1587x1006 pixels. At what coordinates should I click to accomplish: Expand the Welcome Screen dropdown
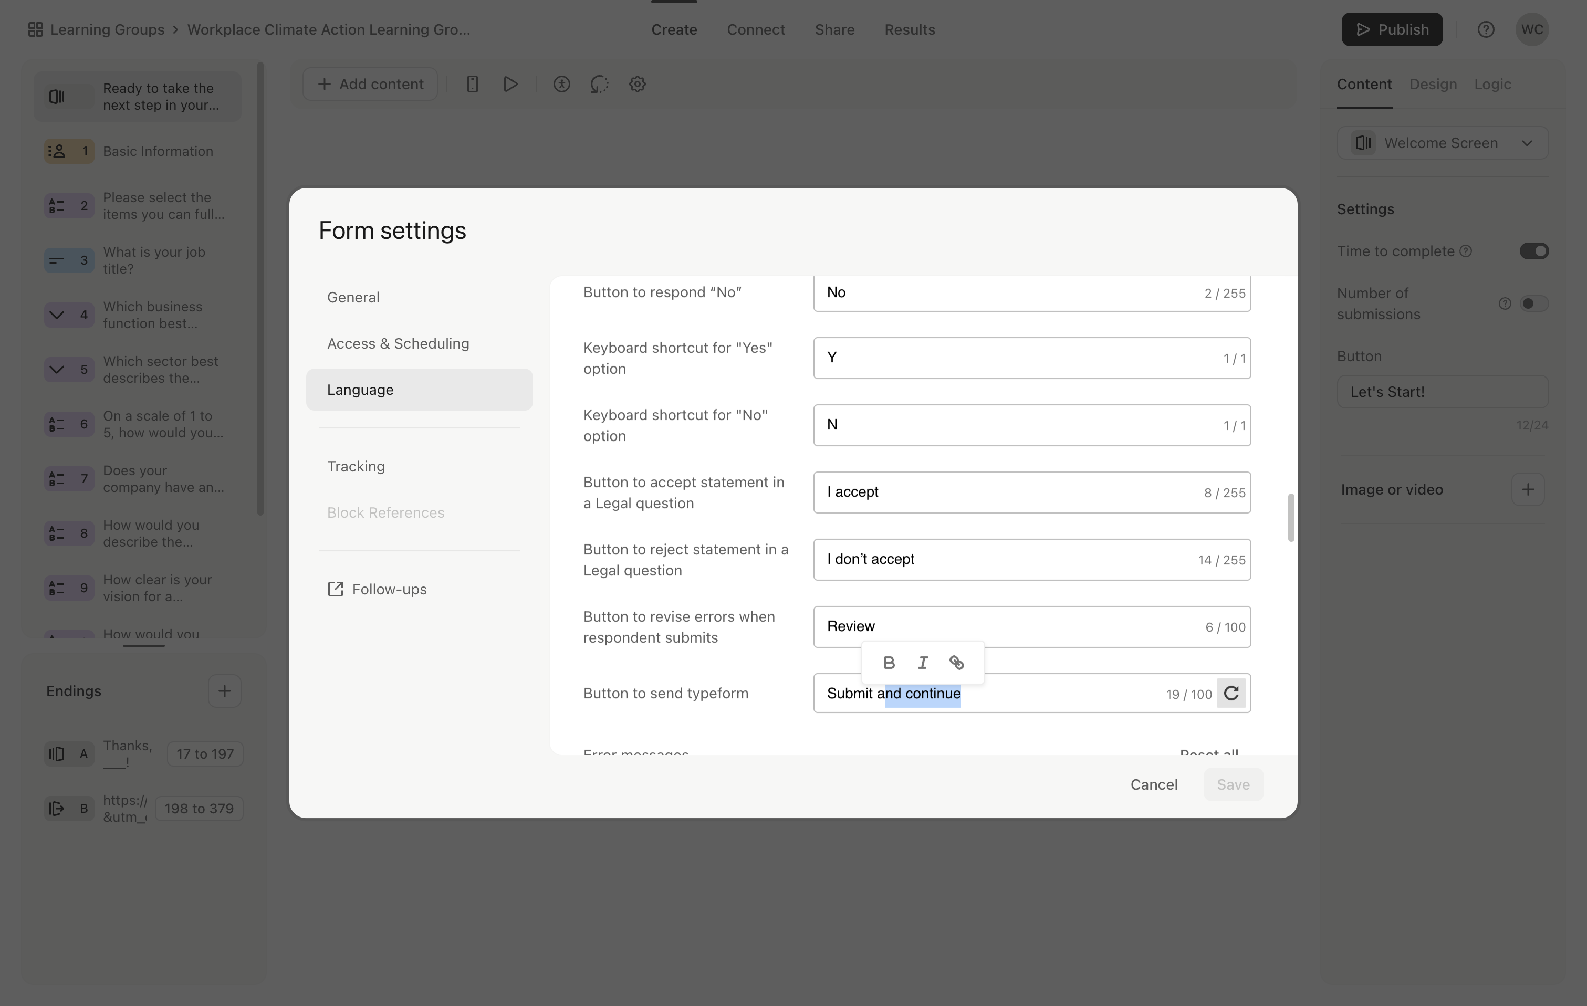tap(1442, 143)
